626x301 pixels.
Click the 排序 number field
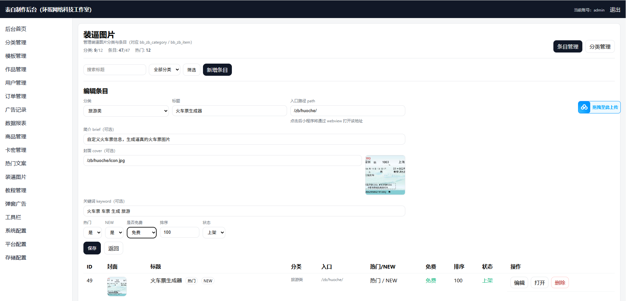179,232
